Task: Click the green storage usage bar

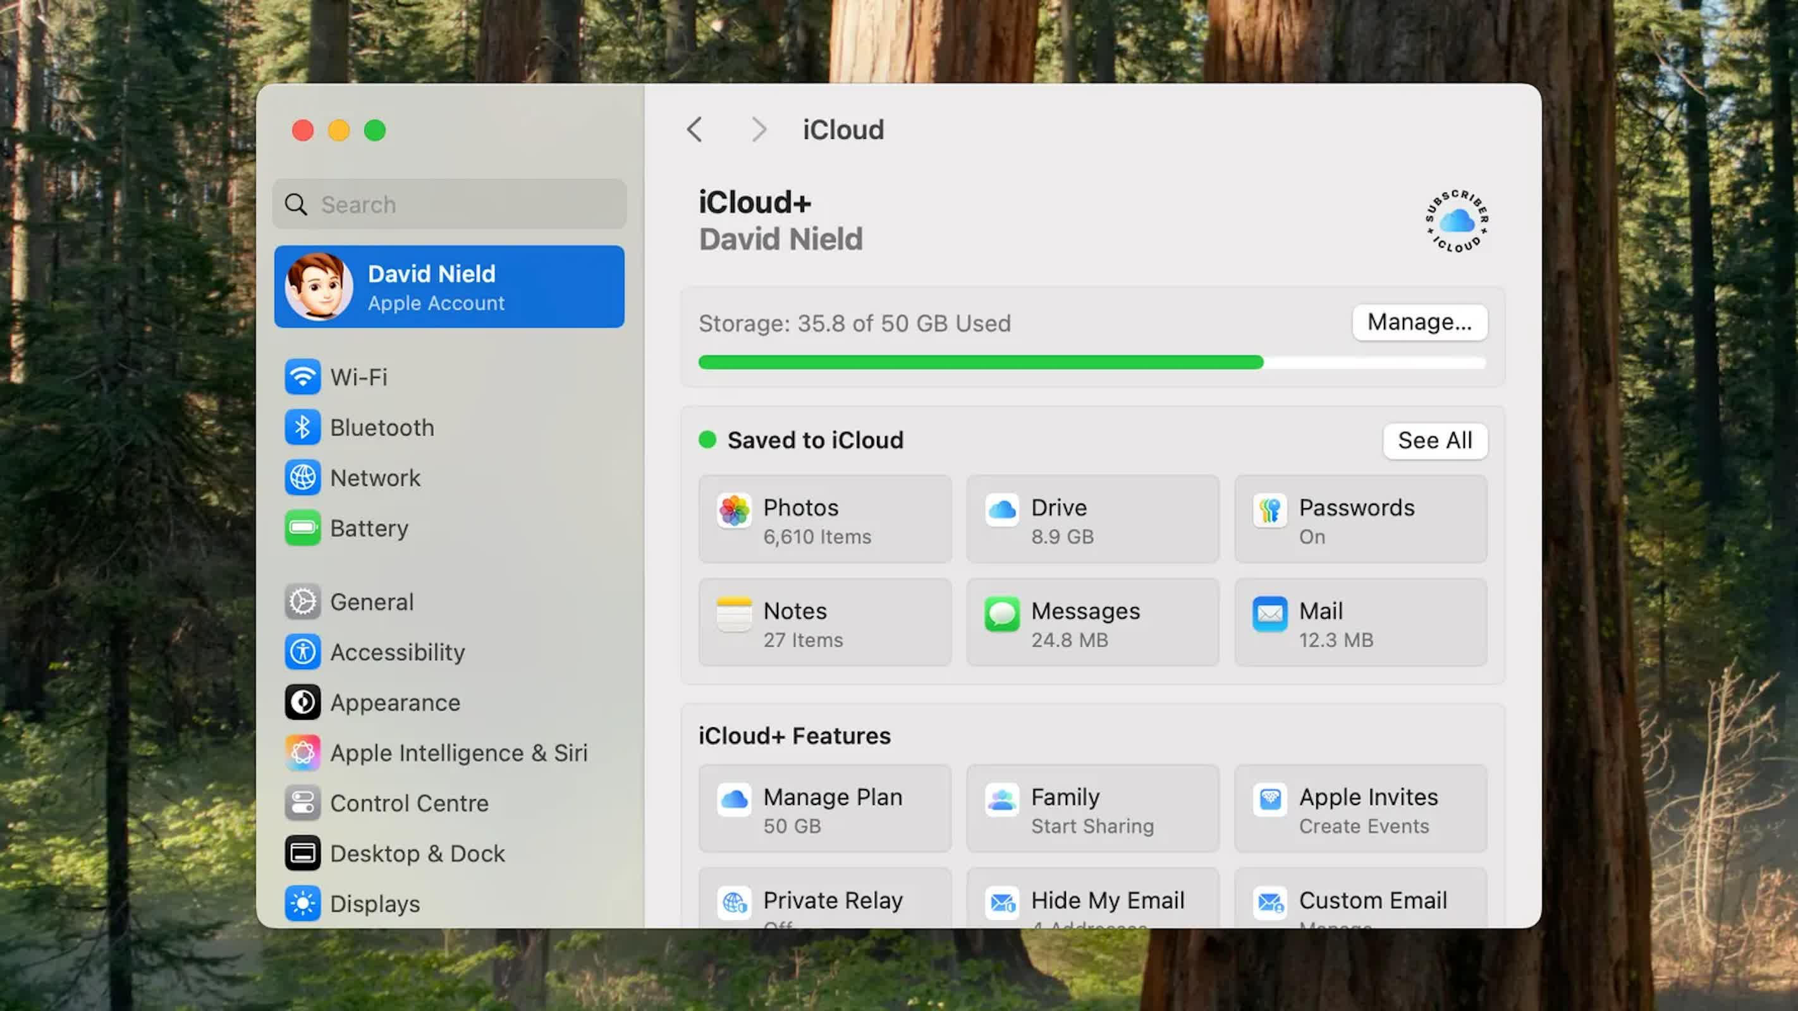Action: pos(980,362)
